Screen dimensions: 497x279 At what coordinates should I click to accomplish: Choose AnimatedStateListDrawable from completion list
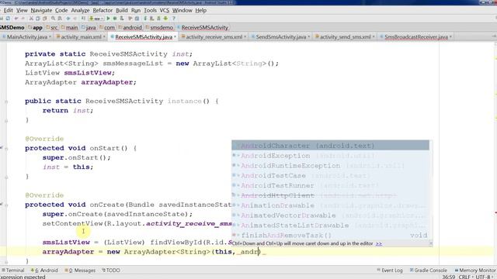click(x=330, y=226)
